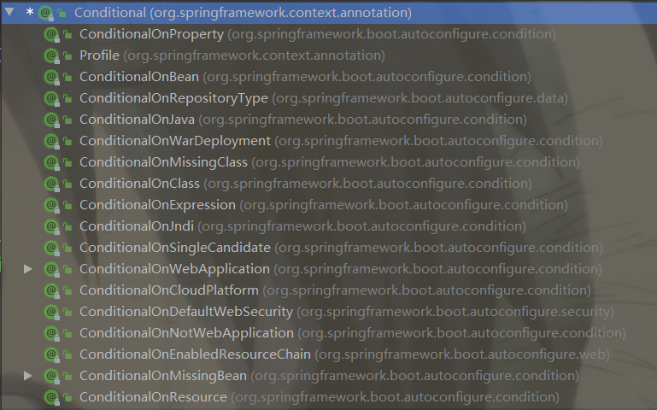Choose the ConditionalOnExpression annotation
This screenshot has width=657, height=410.
tap(157, 205)
